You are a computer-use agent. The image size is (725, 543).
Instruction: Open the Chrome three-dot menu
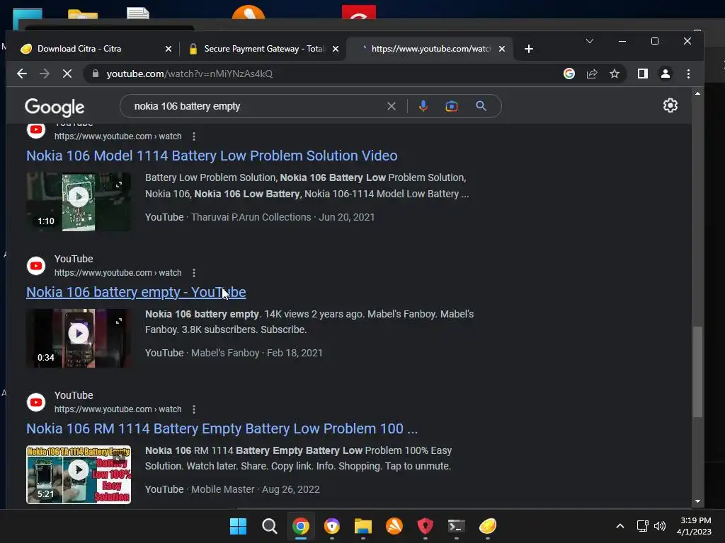tap(688, 74)
